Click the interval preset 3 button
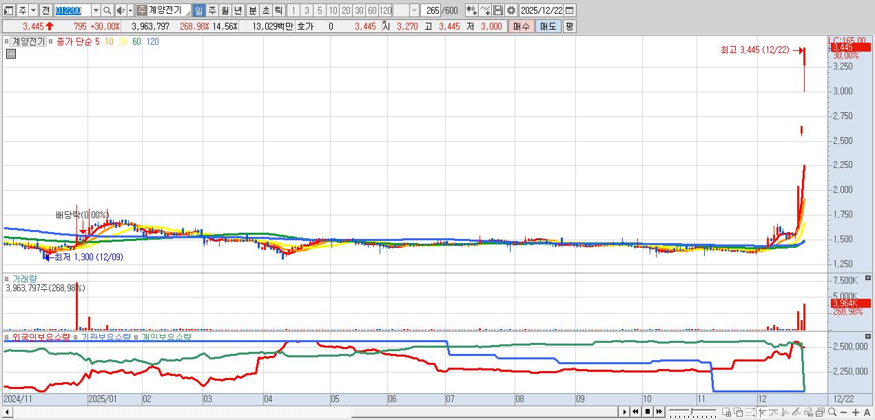 click(307, 10)
